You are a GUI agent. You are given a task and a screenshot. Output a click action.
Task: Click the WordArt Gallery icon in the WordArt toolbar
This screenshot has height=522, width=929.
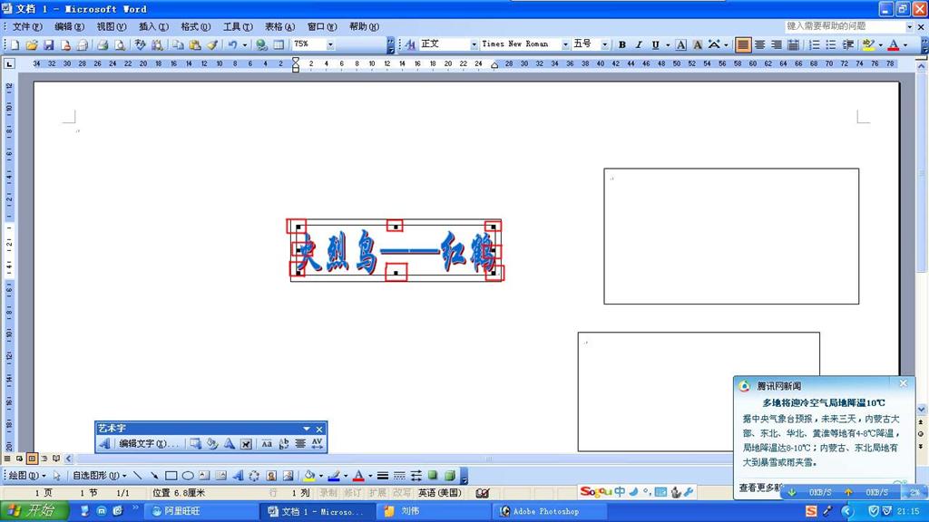196,444
